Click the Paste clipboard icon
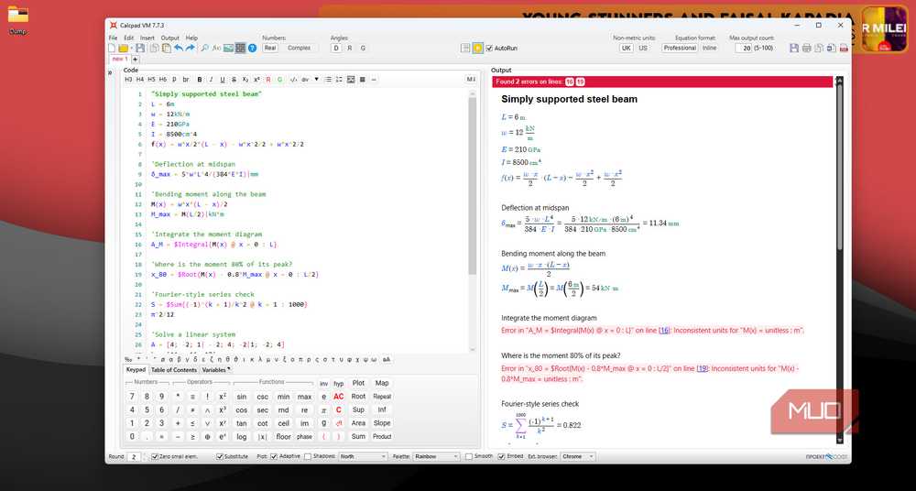916x491 pixels. click(x=167, y=48)
